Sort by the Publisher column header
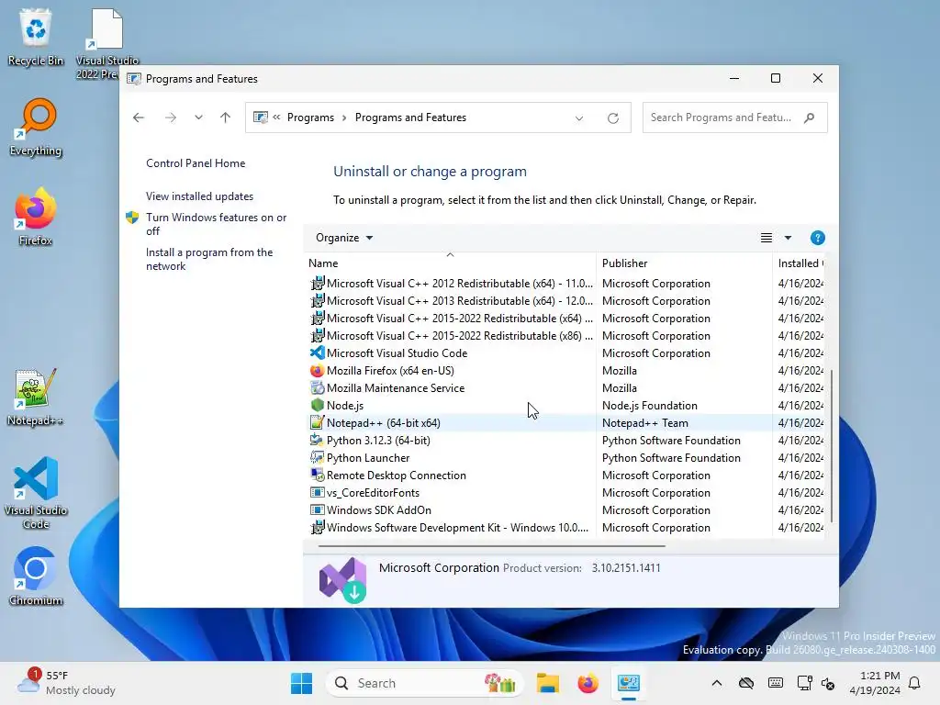 pyautogui.click(x=684, y=263)
